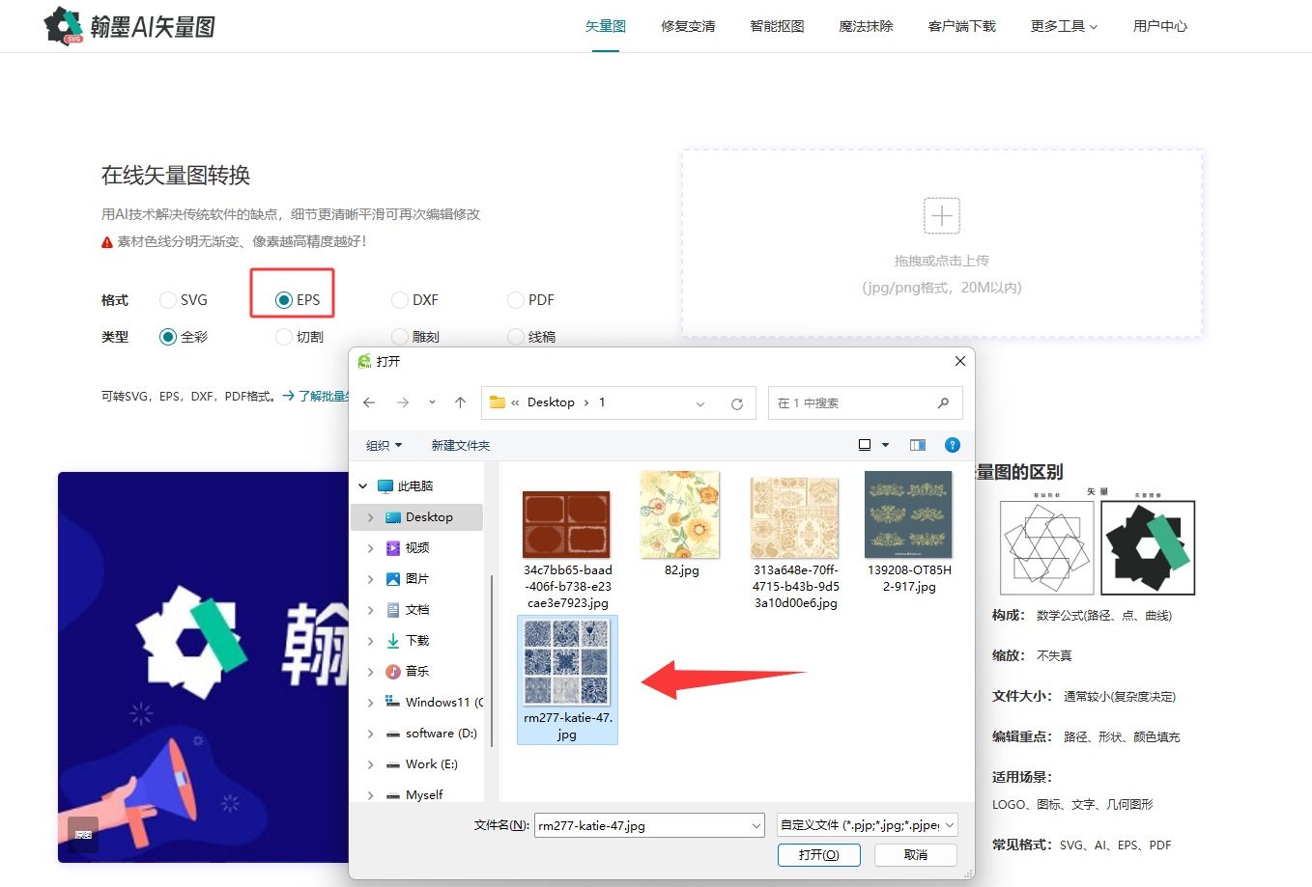The width and height of the screenshot is (1312, 887).
Task: Click the refresh icon beside the address bar
Action: pos(736,402)
